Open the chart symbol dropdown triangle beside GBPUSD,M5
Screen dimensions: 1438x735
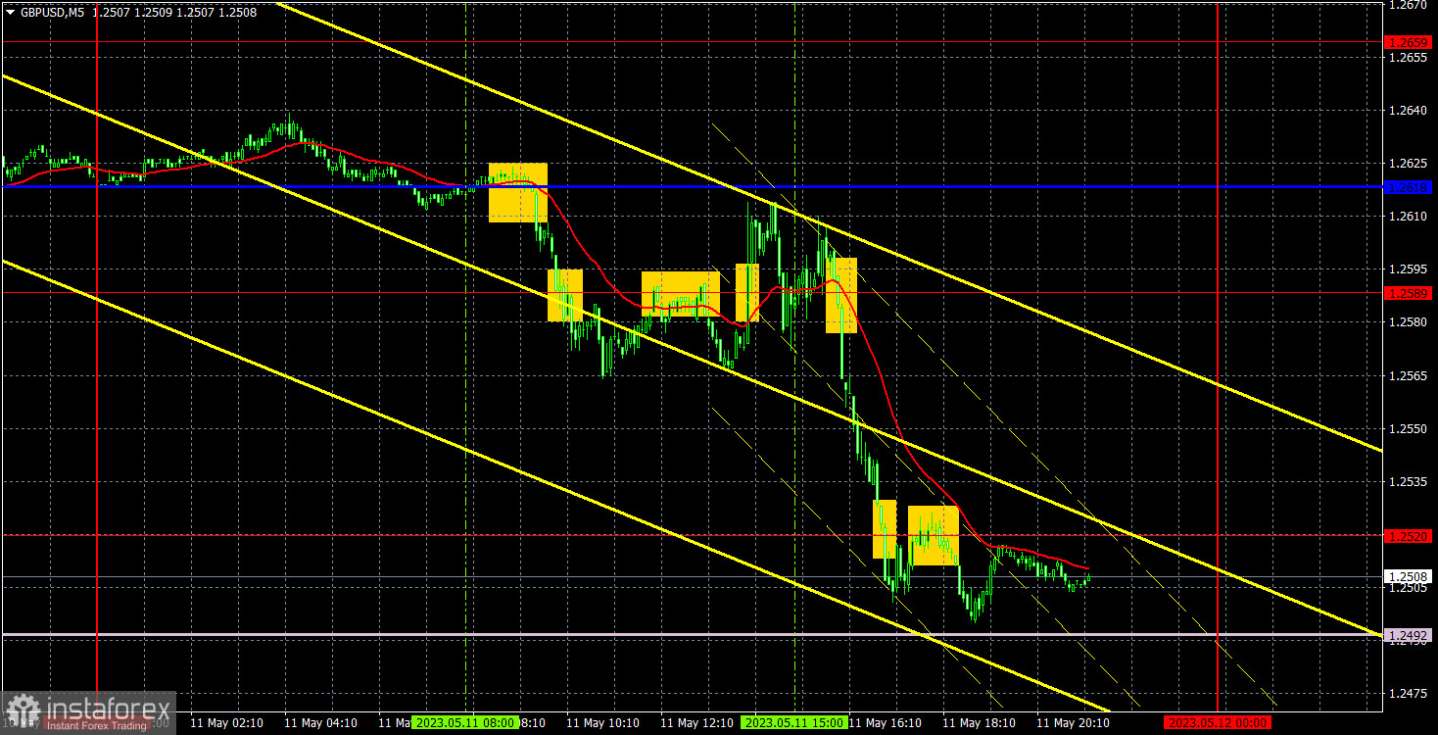pos(10,13)
